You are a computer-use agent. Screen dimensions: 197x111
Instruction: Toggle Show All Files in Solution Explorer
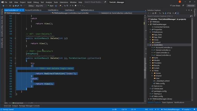[170, 13]
